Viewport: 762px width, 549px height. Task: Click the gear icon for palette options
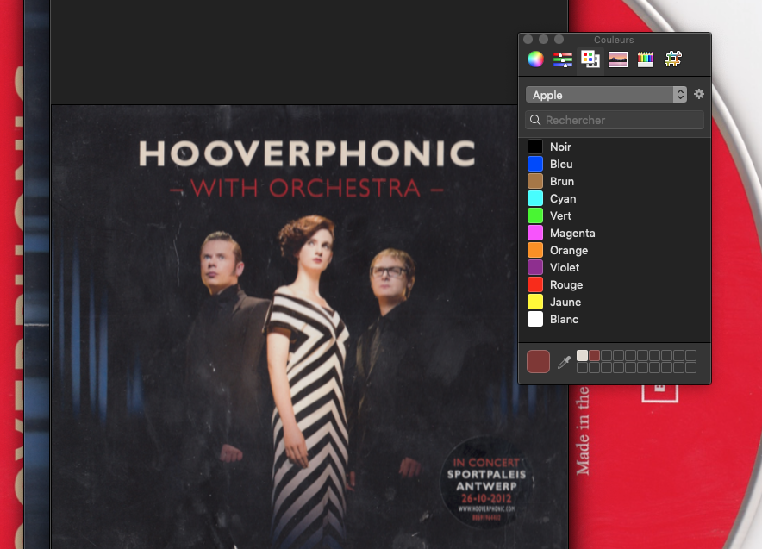699,94
